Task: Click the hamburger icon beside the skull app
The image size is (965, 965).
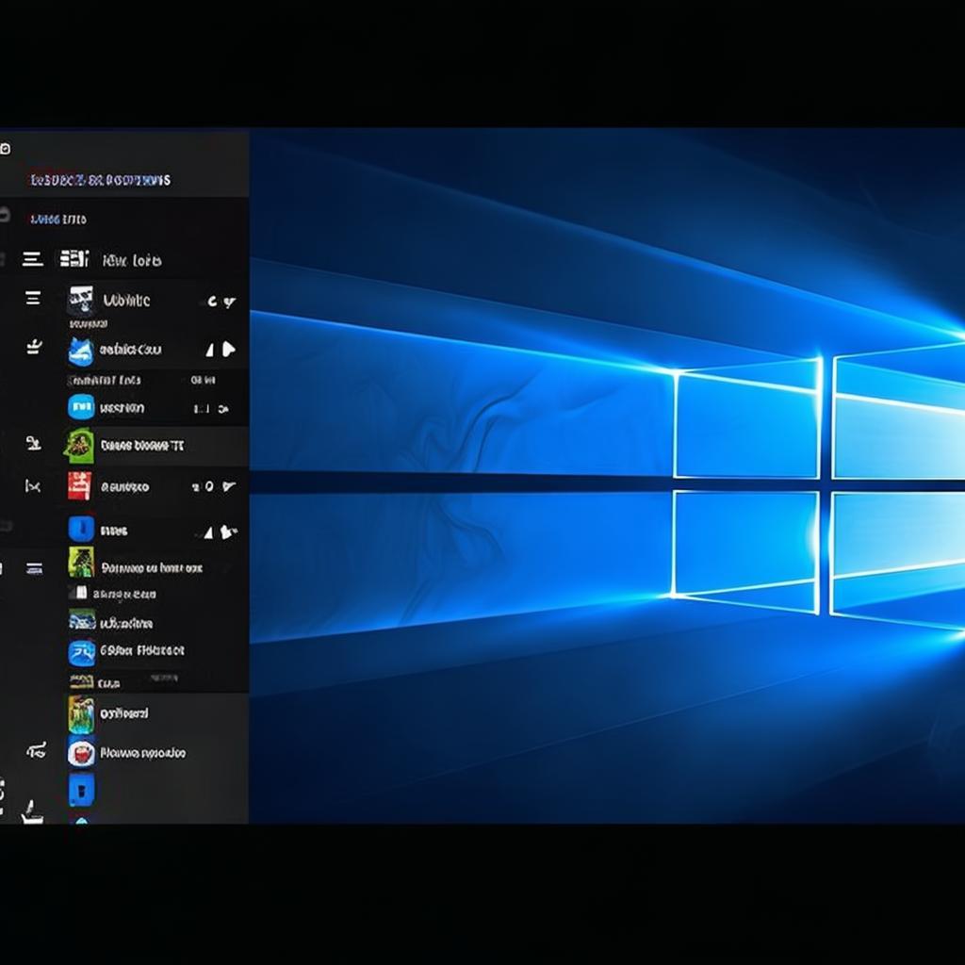Action: (x=33, y=299)
